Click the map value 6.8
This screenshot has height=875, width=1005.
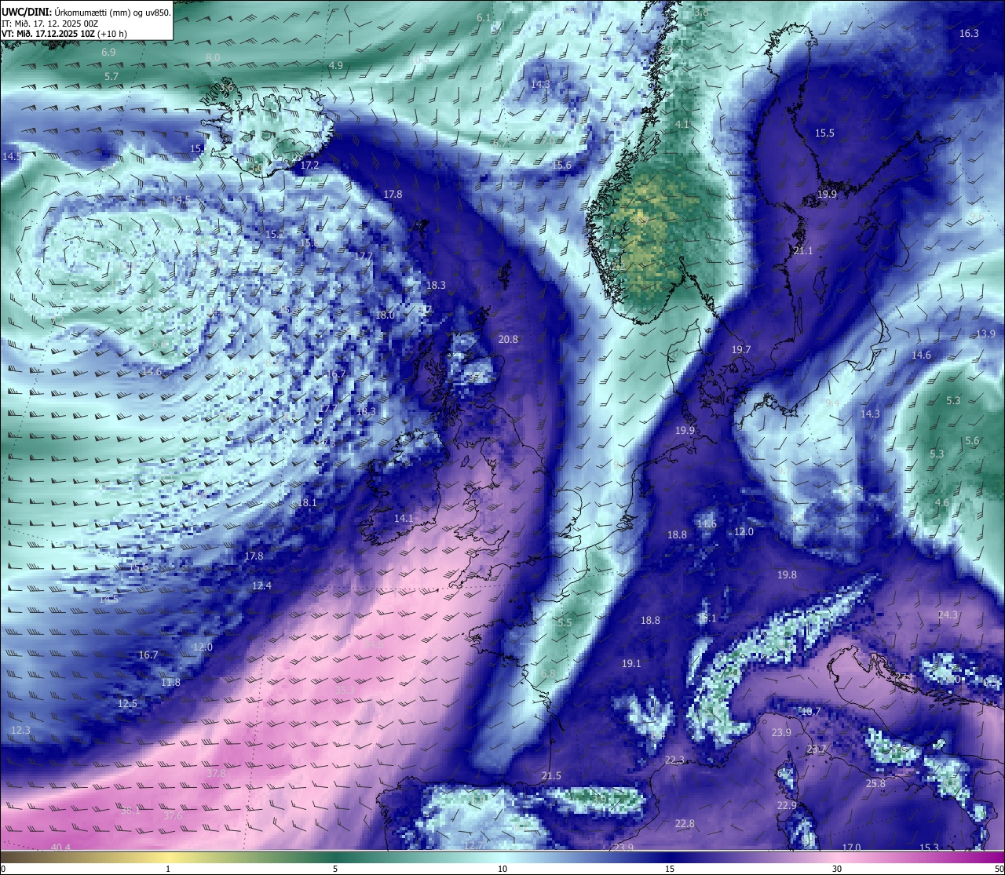pos(548,674)
